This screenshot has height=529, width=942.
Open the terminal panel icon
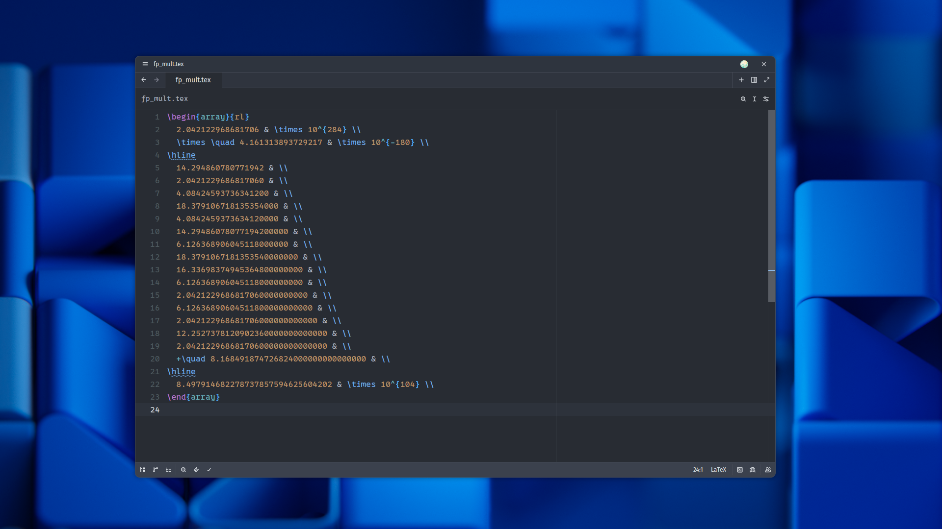[x=740, y=470]
